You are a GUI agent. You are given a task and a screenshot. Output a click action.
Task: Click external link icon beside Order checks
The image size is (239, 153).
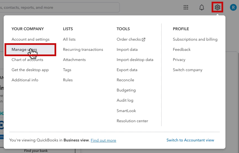[144, 40]
